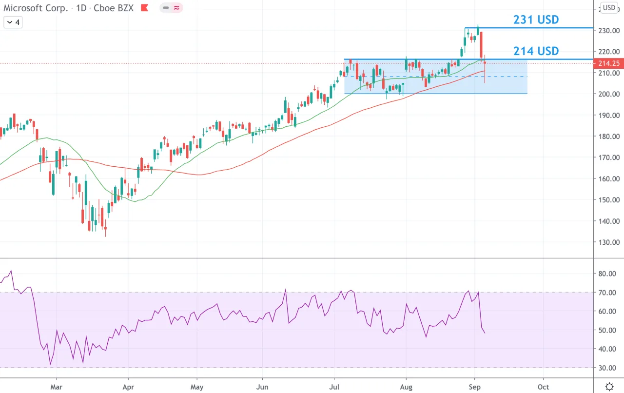Click the gray dash status pill icon
Screen dimensions: 624x393
point(166,8)
